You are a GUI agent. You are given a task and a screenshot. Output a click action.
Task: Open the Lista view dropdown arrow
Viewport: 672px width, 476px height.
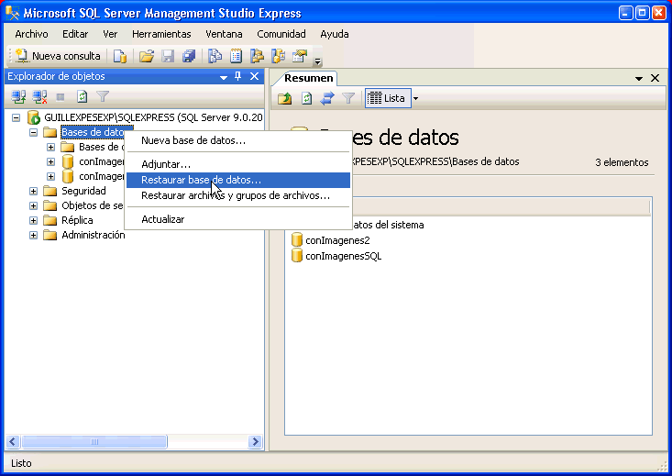click(x=415, y=98)
